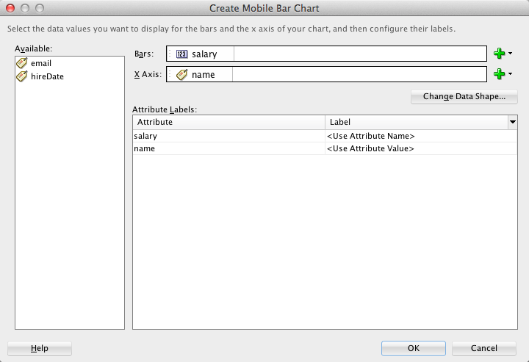
Task: Open the Attribute Labels table column menu arrow
Action: 513,122
